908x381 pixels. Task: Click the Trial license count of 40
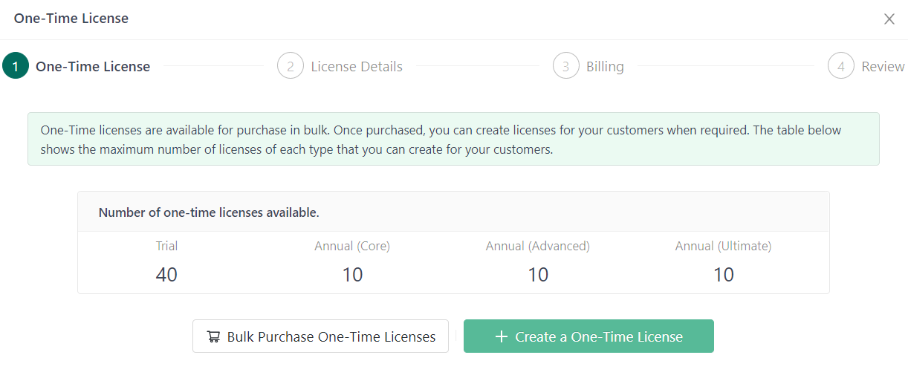click(x=166, y=275)
